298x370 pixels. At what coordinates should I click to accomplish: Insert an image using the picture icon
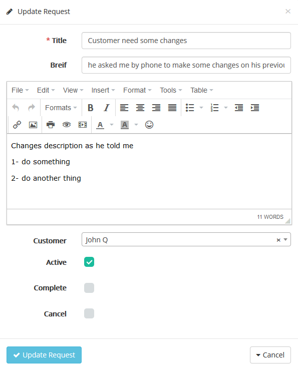coord(33,125)
